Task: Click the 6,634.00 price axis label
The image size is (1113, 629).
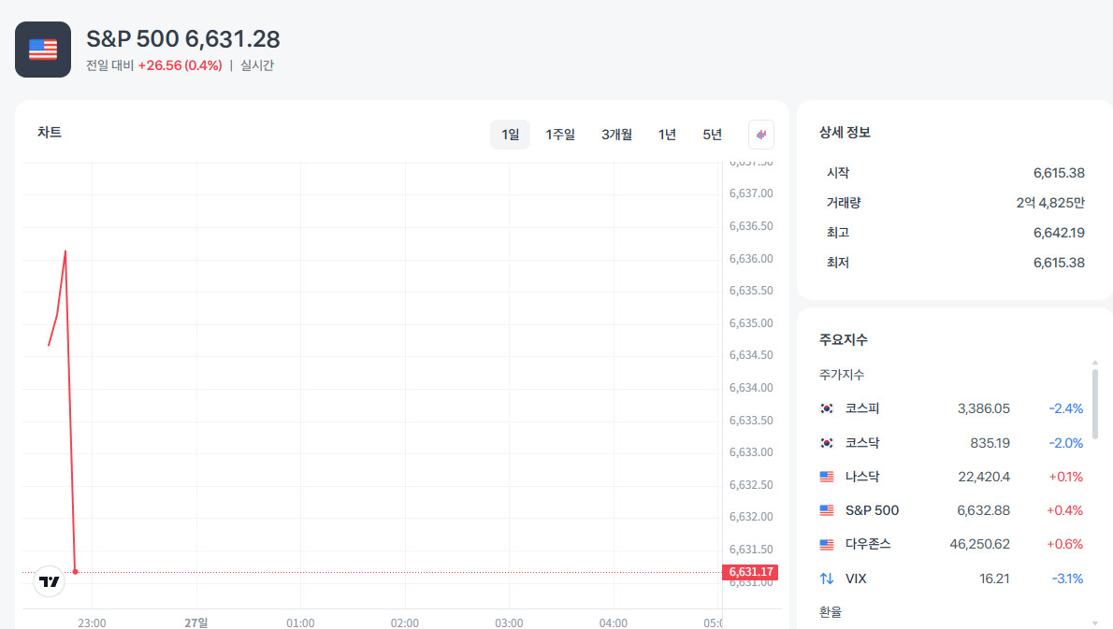Action: (751, 388)
